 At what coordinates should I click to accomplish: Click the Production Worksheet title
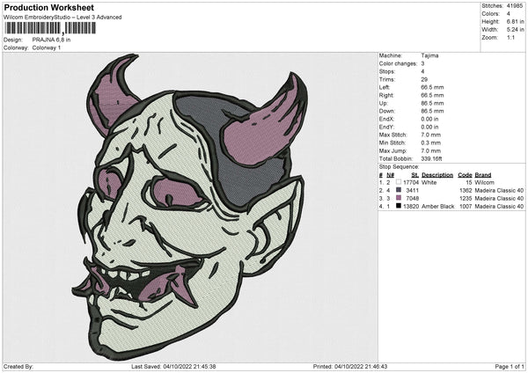[x=42, y=6]
